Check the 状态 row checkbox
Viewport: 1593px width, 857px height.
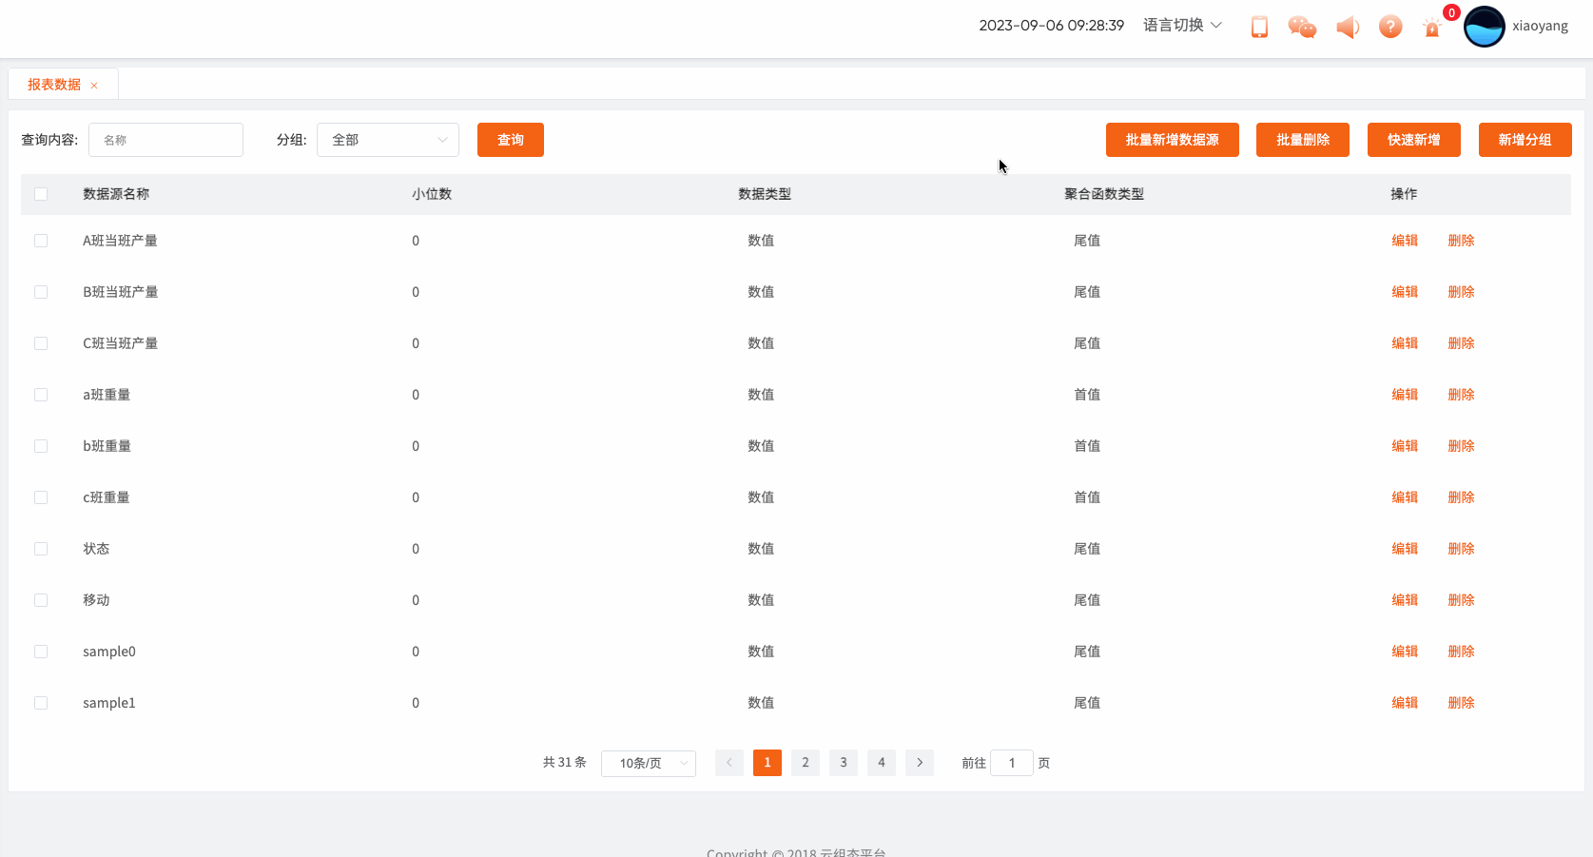(x=41, y=549)
